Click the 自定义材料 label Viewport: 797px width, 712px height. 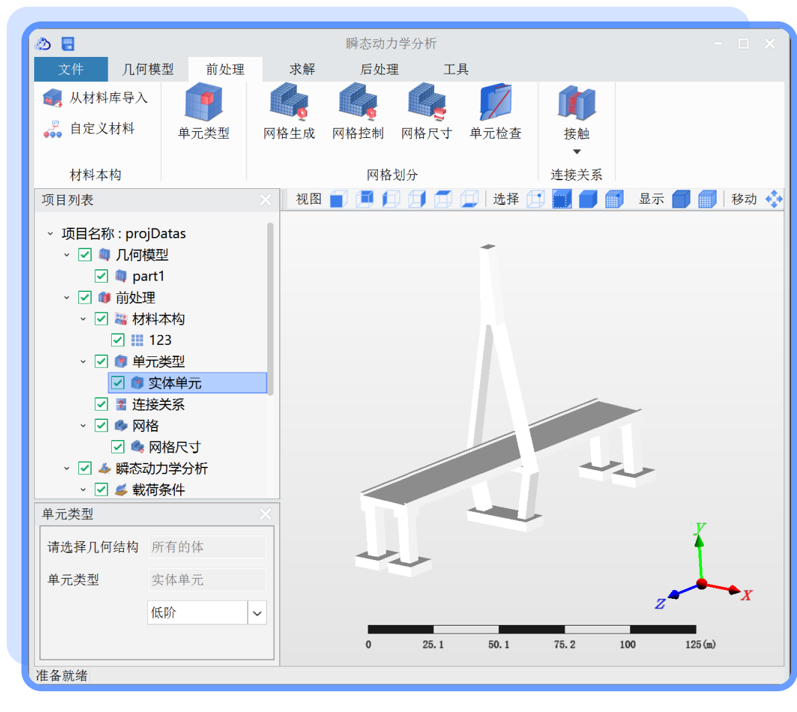click(102, 129)
